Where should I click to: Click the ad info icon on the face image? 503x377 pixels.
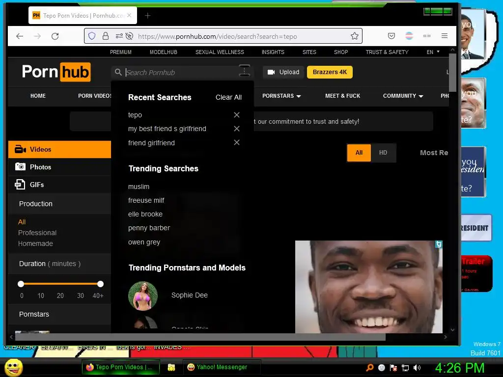(439, 244)
